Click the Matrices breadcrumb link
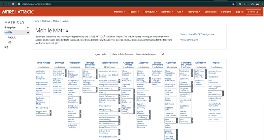The width and height of the screenshot is (264, 140). [46, 21]
